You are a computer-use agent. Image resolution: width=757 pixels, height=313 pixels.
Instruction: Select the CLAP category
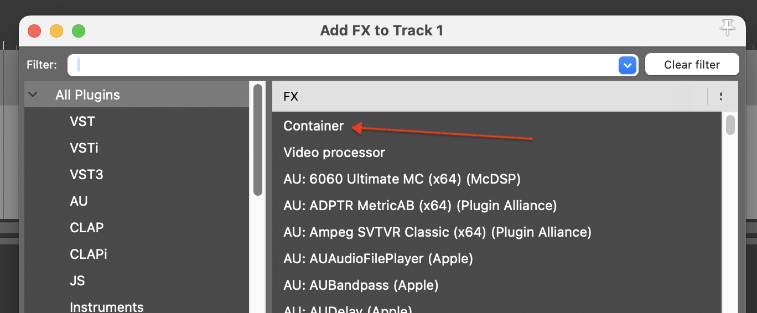point(87,227)
